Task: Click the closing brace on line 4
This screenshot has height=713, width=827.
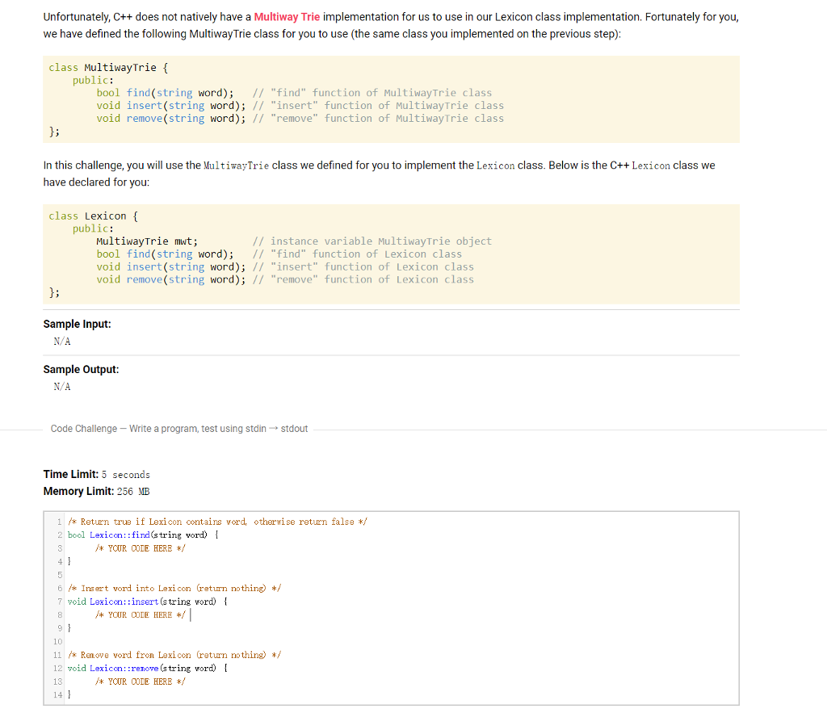Action: tap(69, 561)
